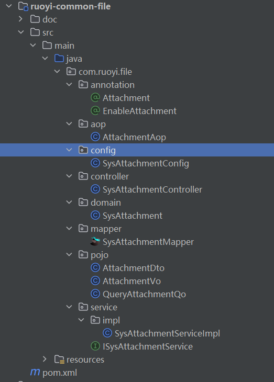Collapse the ruoyi-common-file module root
The height and width of the screenshot is (382, 274).
click(9, 6)
